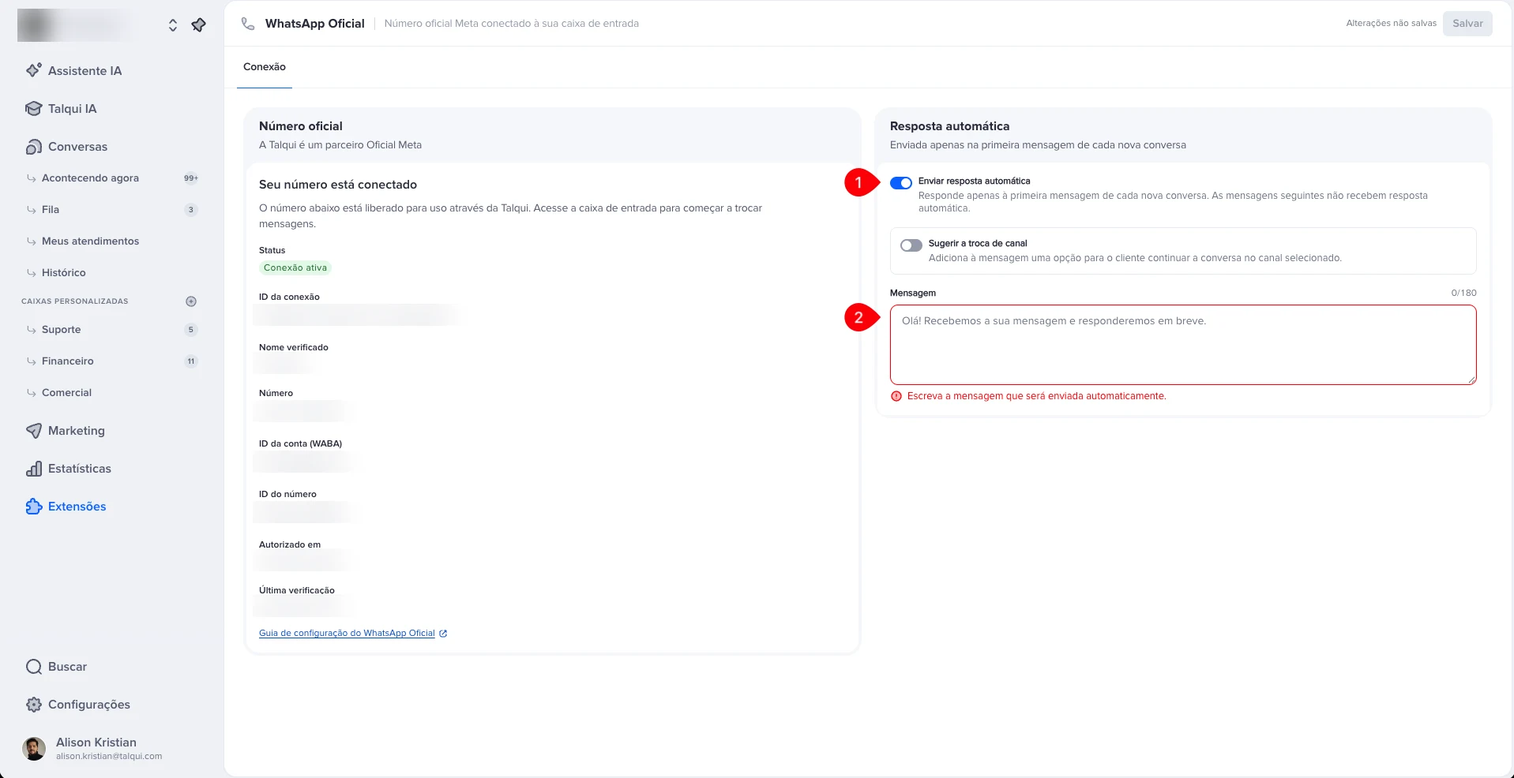Click the red error icon below Mensagem
Screen dimensions: 1514x778
pos(896,396)
